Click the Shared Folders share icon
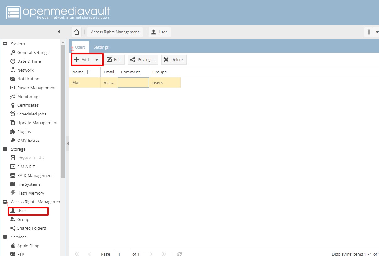Image resolution: width=379 pixels, height=256 pixels. pos(13,228)
